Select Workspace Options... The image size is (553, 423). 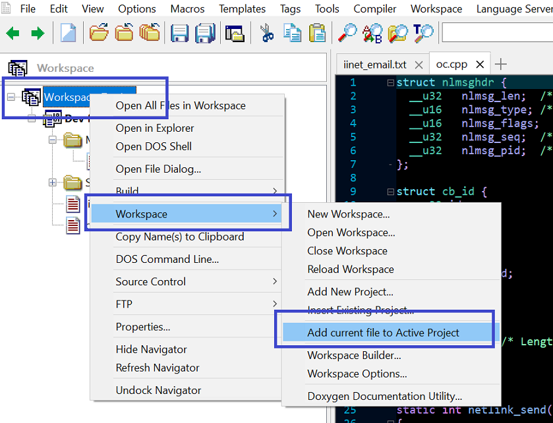(391, 374)
